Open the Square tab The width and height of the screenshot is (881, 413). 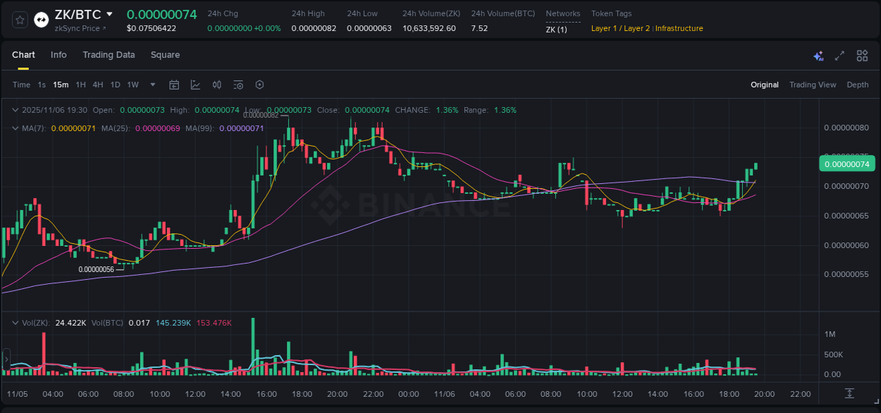165,54
